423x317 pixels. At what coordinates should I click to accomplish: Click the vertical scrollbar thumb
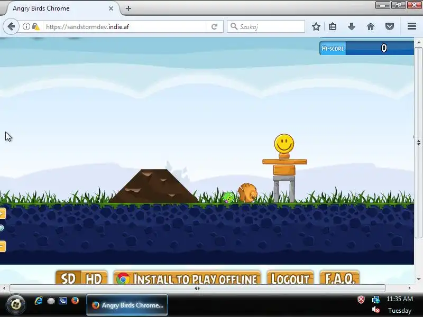coord(418,143)
